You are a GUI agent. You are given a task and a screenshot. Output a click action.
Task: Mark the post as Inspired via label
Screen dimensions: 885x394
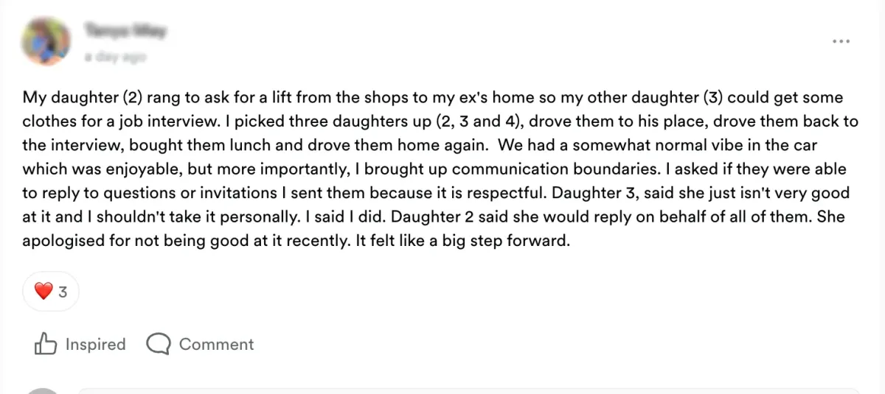click(x=95, y=344)
